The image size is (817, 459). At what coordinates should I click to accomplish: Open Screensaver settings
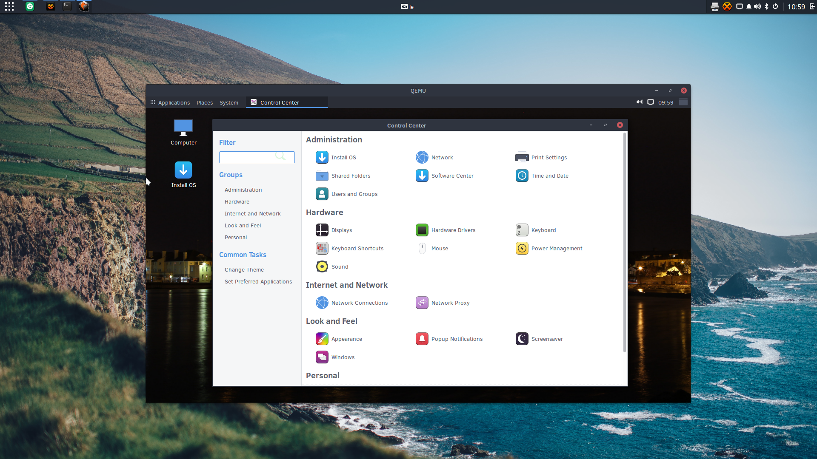pos(539,339)
